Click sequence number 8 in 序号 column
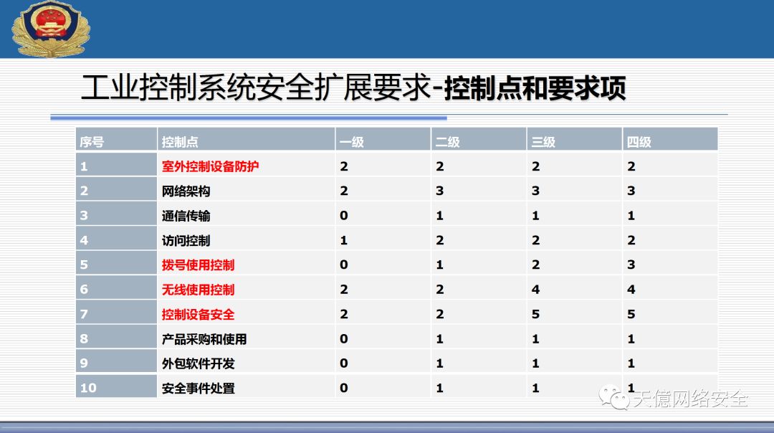The image size is (774, 433). (x=84, y=338)
